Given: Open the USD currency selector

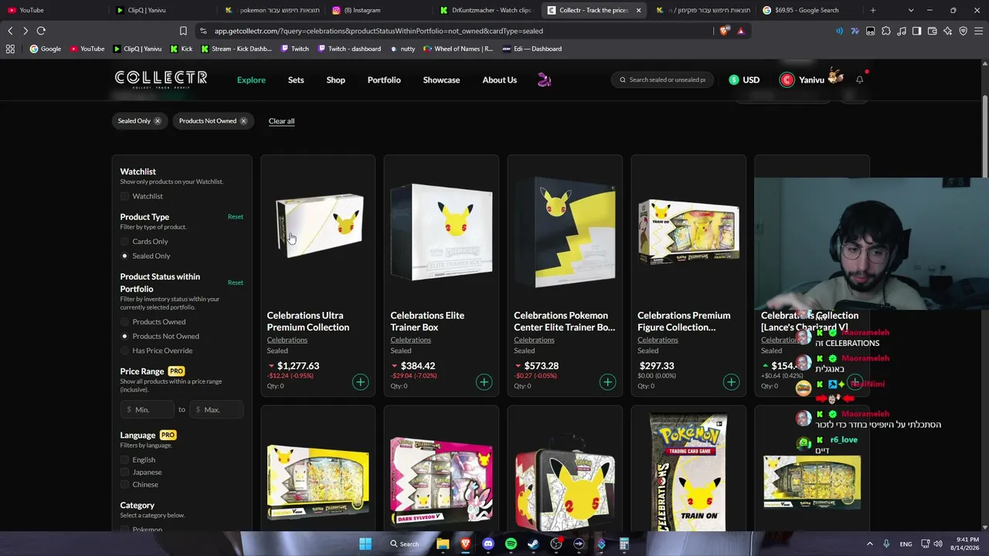Looking at the screenshot, I should coord(744,80).
